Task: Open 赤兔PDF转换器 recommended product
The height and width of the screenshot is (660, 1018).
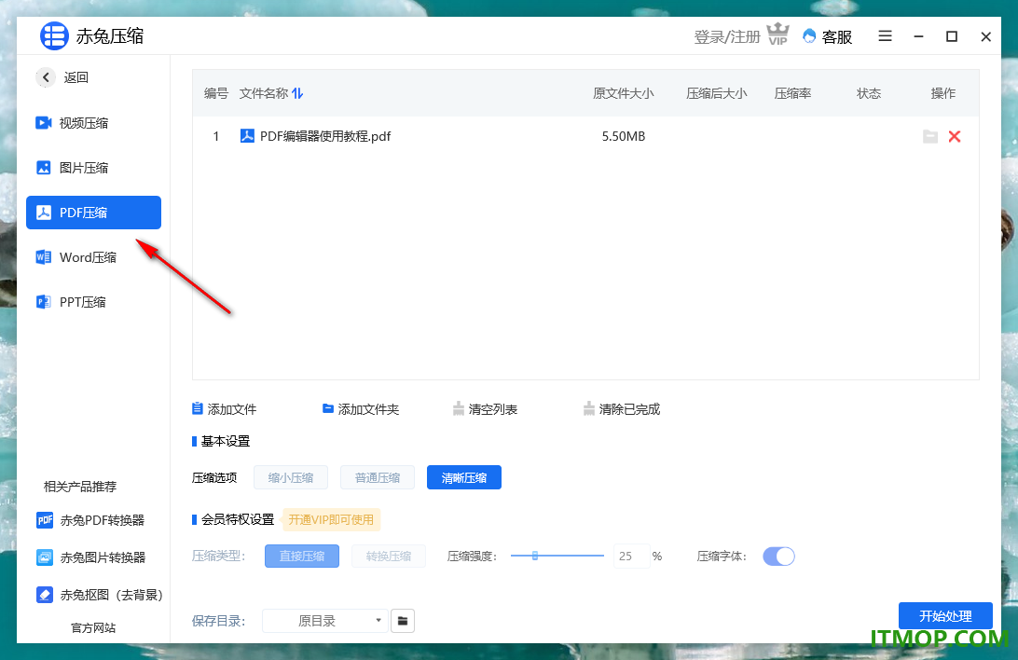Action: [x=90, y=520]
